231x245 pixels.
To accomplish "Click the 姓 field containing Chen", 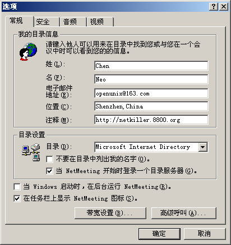I will [x=151, y=66].
